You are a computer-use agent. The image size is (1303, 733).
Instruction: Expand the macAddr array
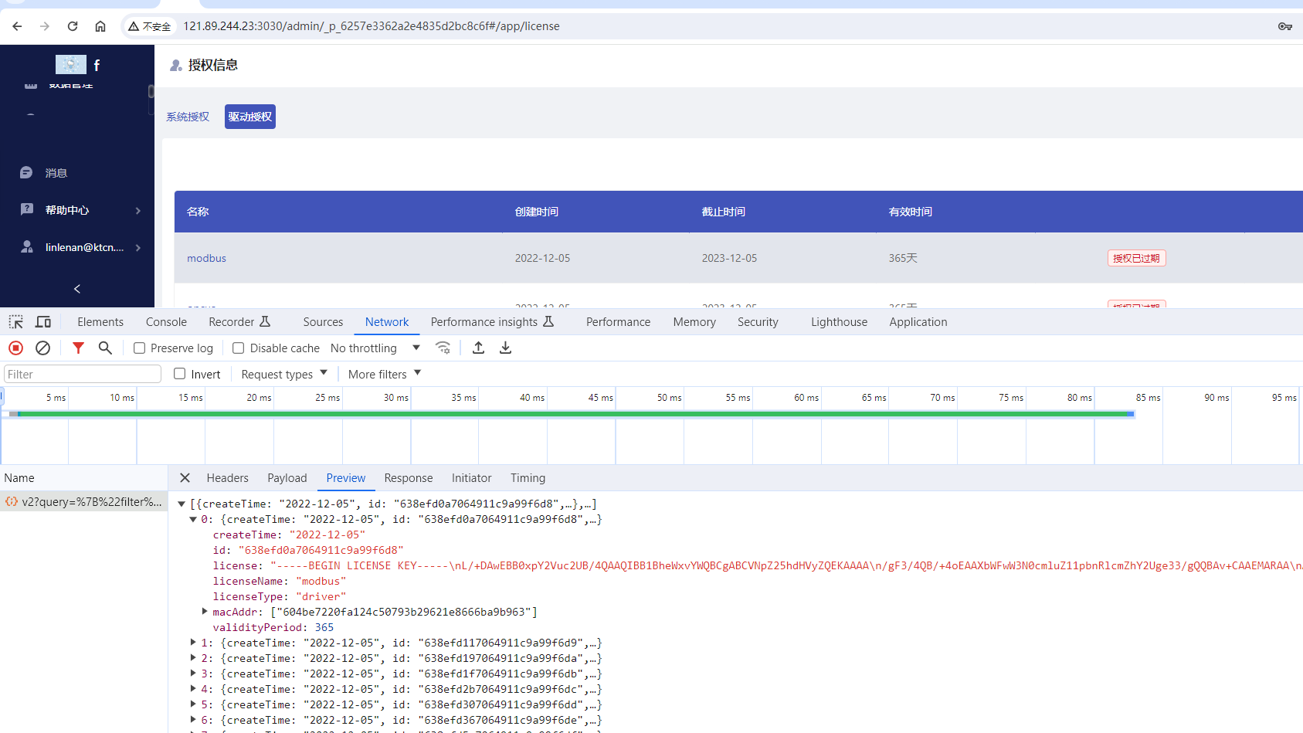tap(205, 612)
